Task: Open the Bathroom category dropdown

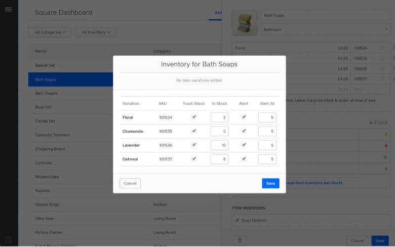Action: pos(326,29)
